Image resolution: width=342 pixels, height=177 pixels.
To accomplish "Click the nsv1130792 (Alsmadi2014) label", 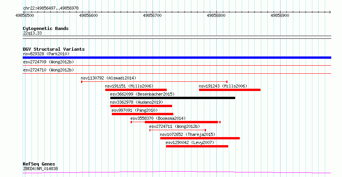I will [108, 78].
